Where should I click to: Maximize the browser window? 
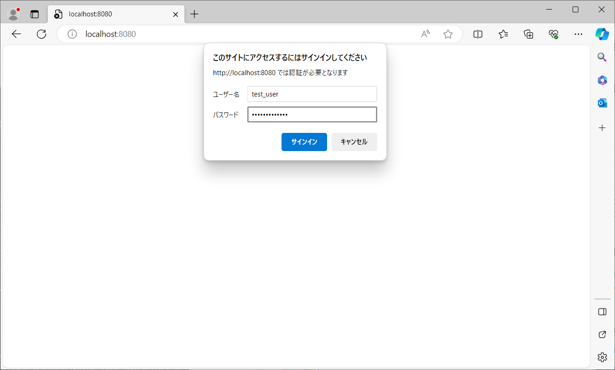(575, 10)
